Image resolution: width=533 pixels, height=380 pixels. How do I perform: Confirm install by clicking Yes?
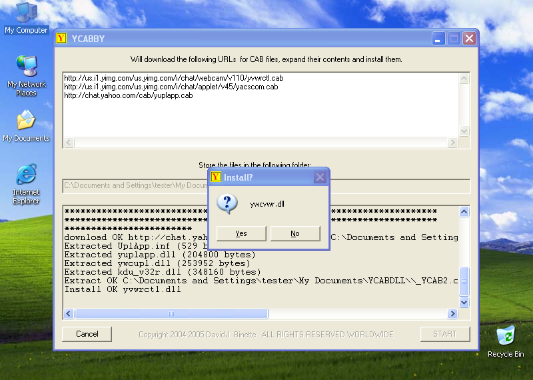[241, 233]
